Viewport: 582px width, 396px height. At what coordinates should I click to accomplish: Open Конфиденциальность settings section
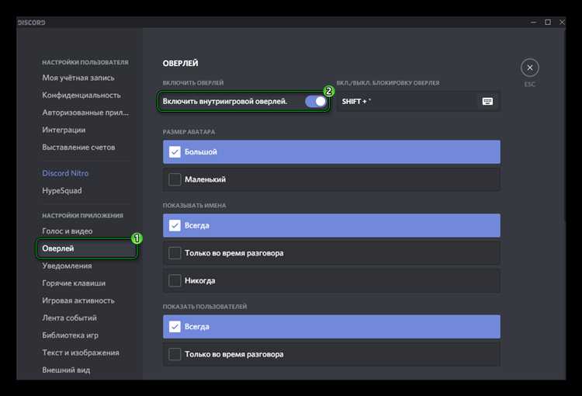pos(81,95)
